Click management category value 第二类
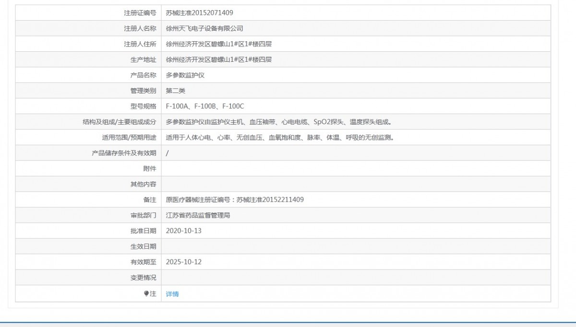The width and height of the screenshot is (576, 327). [176, 91]
